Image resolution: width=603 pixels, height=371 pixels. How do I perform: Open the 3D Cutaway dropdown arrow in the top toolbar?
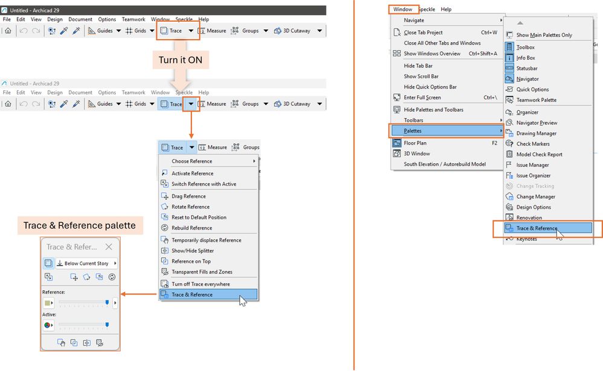[319, 31]
